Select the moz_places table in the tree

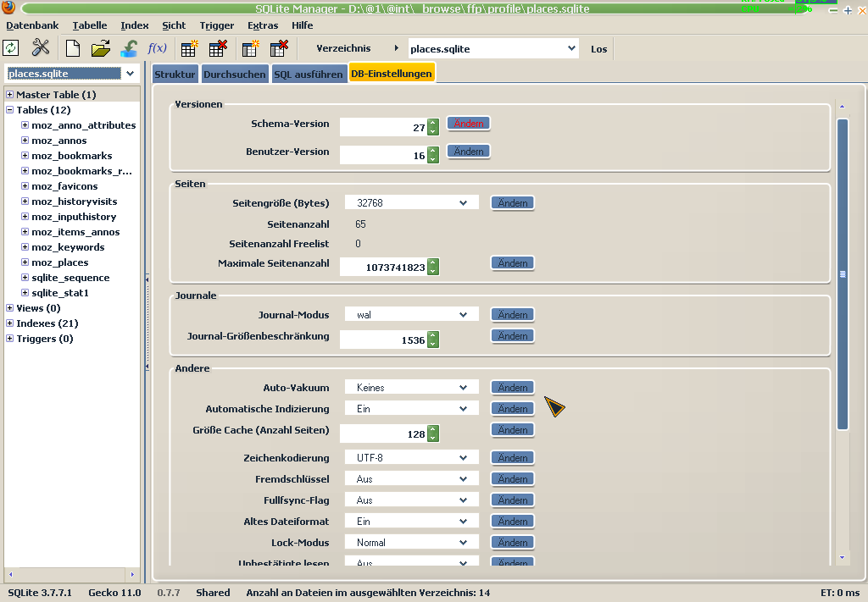click(x=59, y=262)
